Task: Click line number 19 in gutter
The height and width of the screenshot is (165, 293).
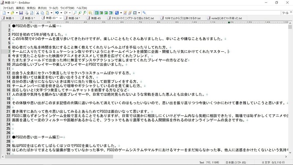Action: [8, 103]
